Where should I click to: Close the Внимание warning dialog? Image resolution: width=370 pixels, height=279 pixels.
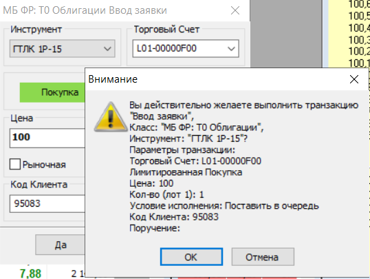click(x=354, y=79)
